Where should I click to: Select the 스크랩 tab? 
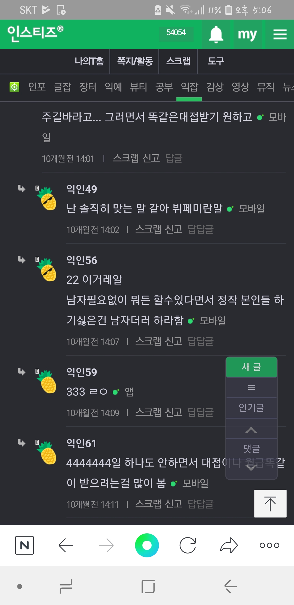[x=178, y=61]
